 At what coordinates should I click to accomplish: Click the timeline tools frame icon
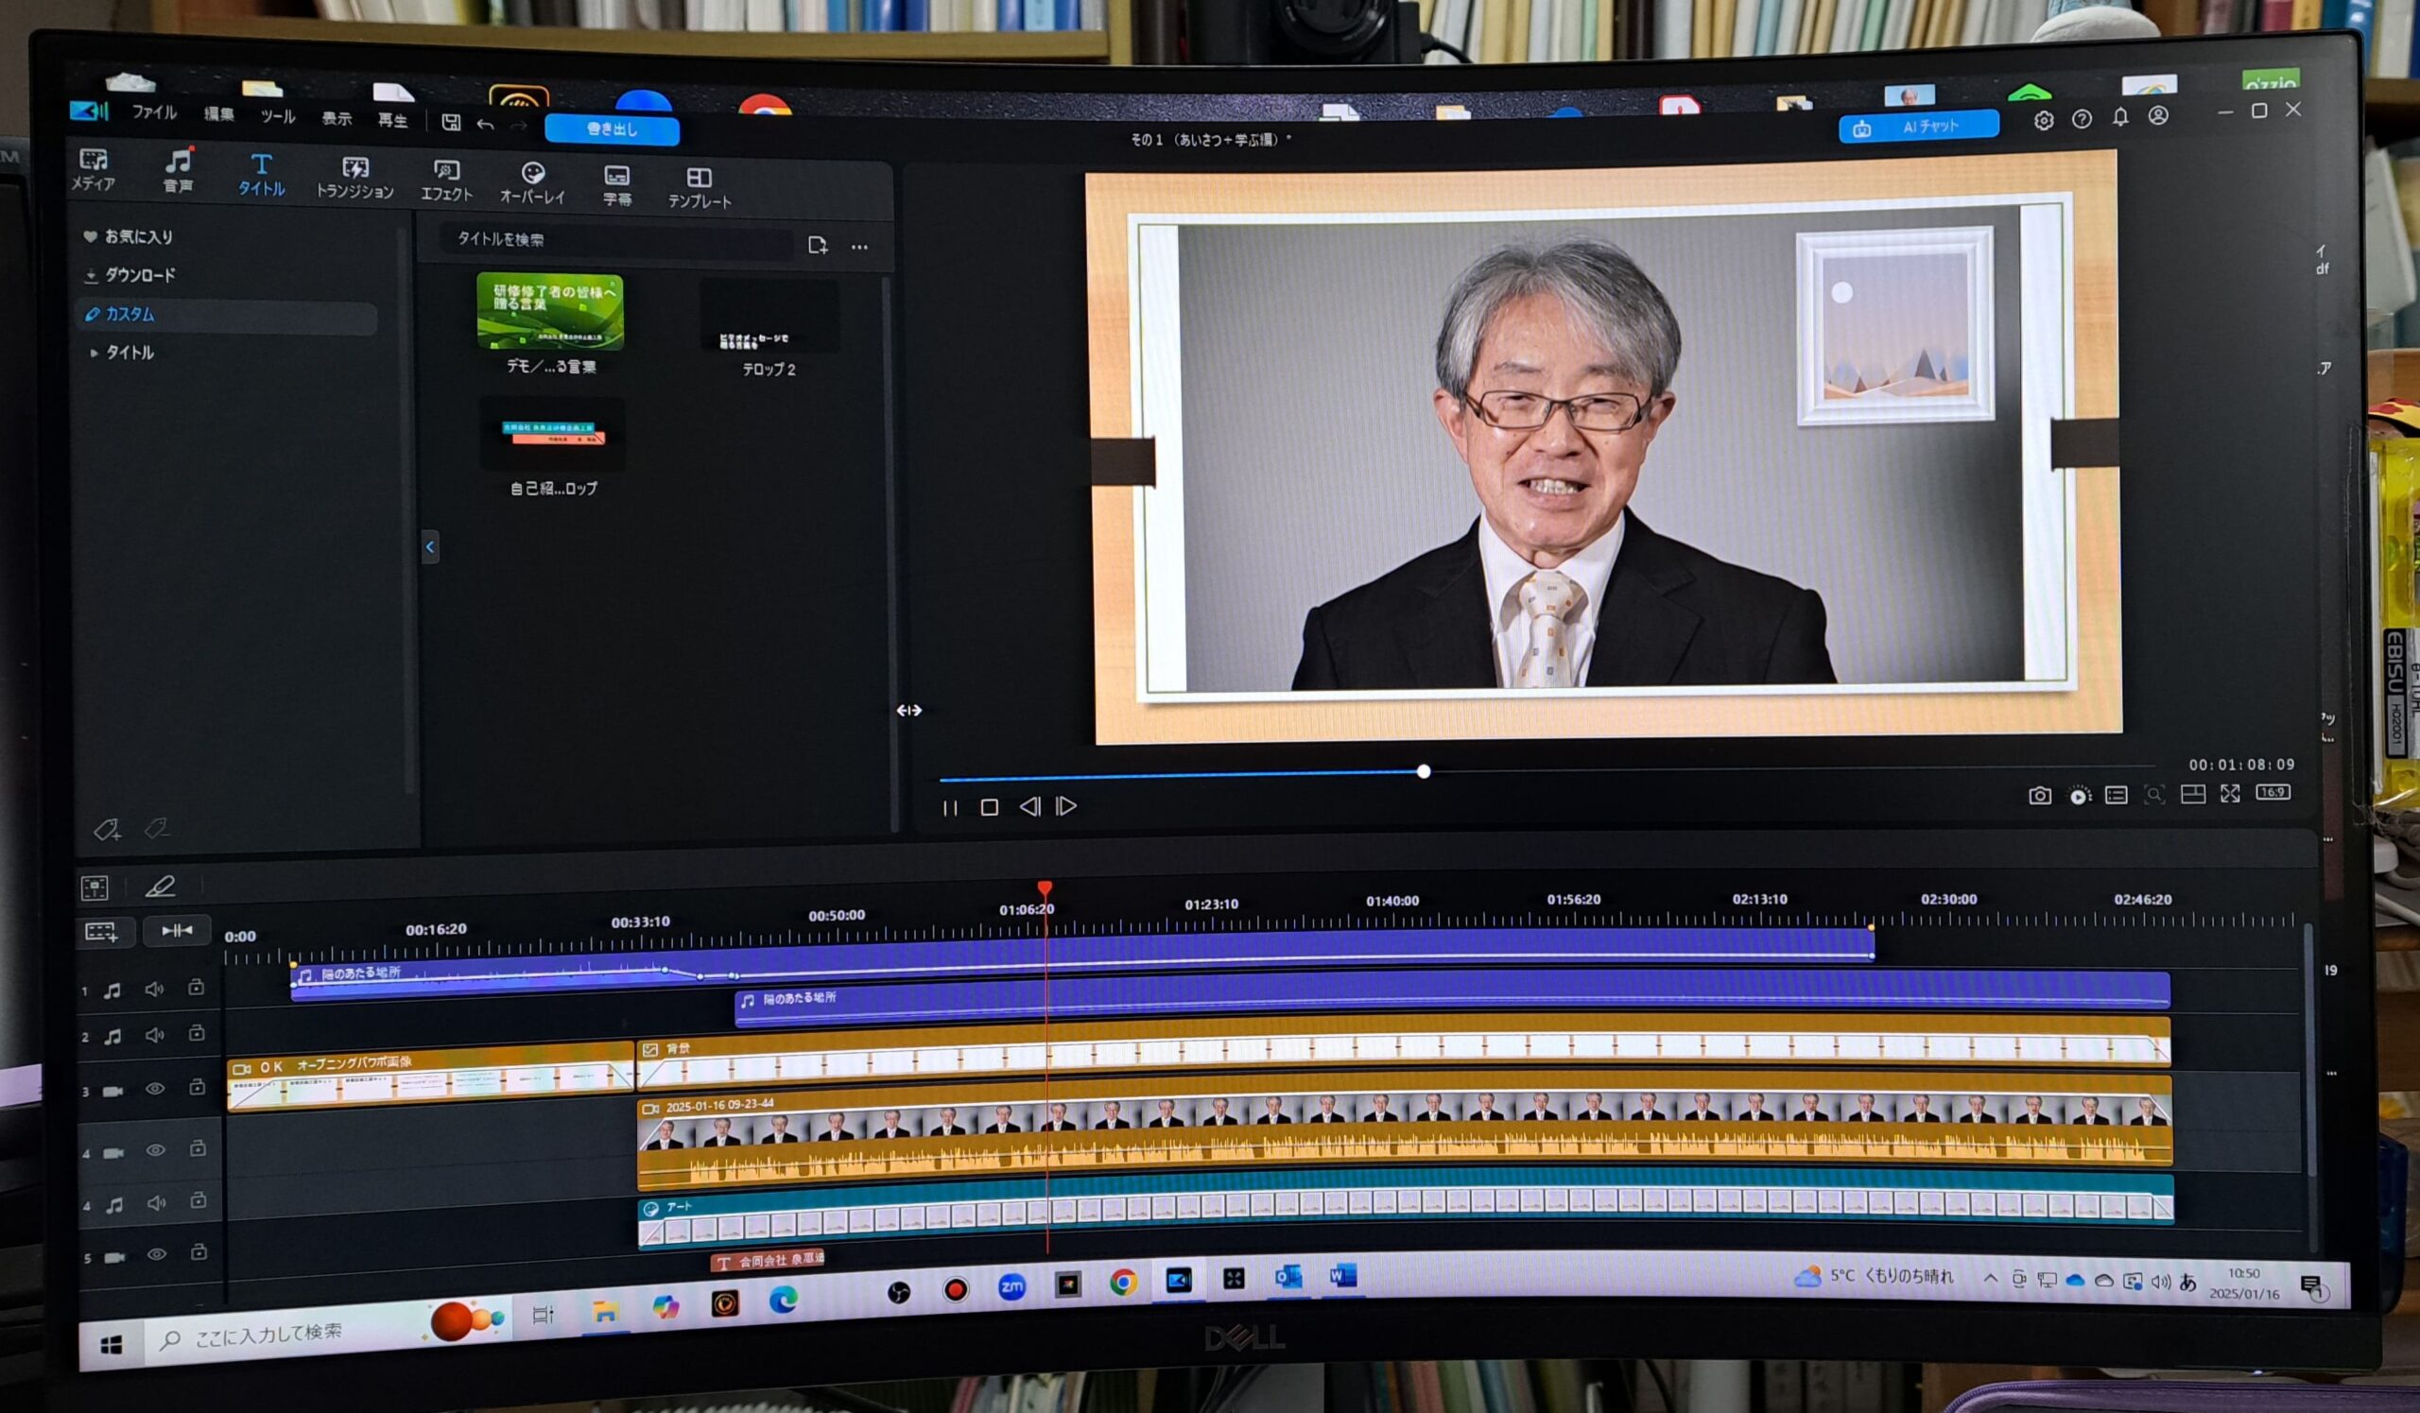tap(95, 887)
